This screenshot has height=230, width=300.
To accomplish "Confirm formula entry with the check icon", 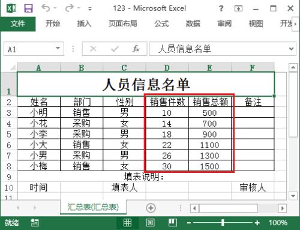I will tap(115, 49).
